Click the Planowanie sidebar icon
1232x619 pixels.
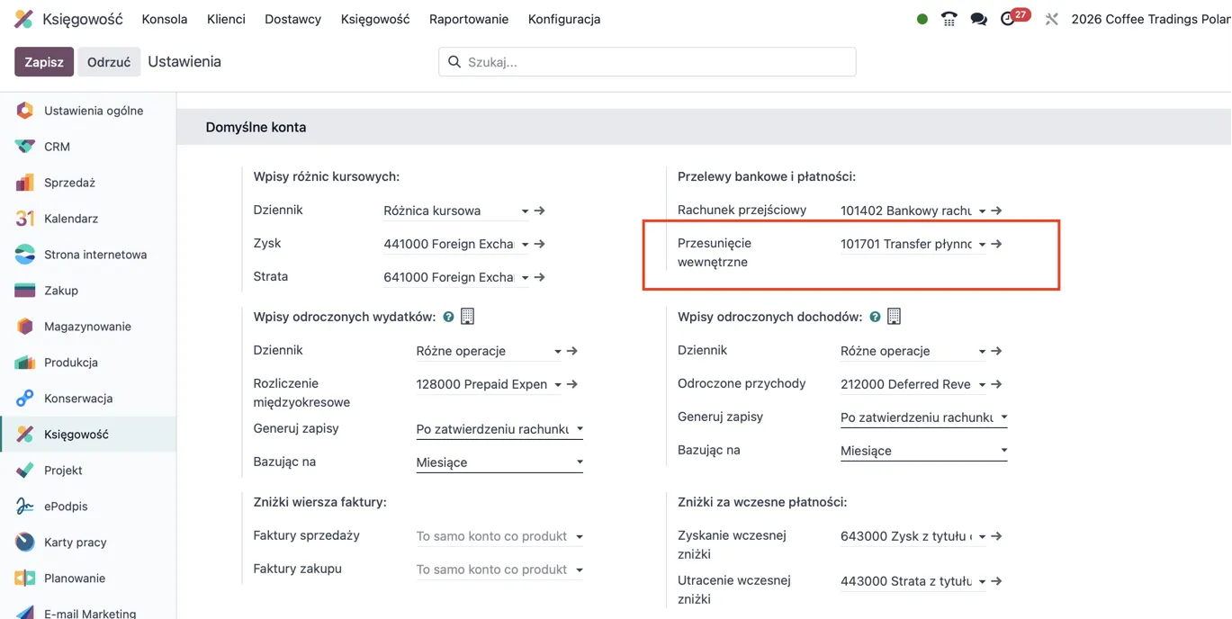click(x=25, y=579)
